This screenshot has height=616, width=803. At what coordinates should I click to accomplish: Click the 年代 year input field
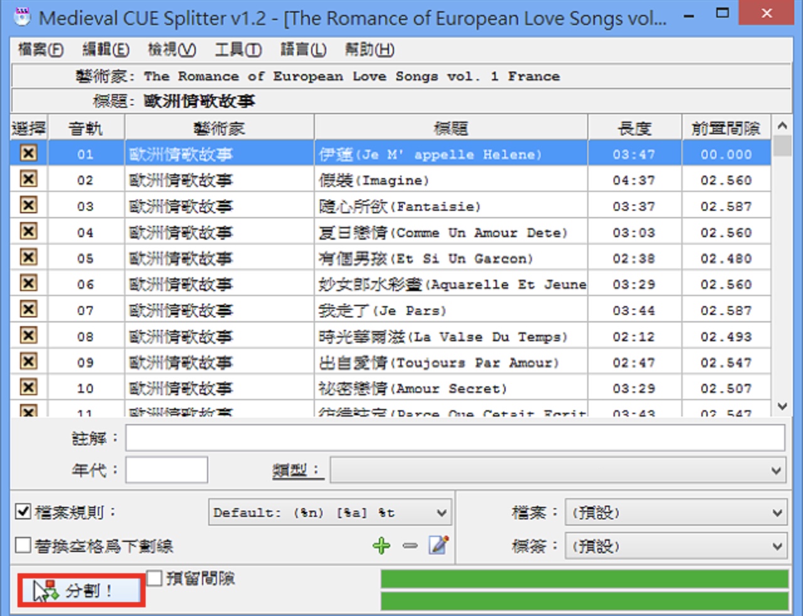[x=166, y=470]
